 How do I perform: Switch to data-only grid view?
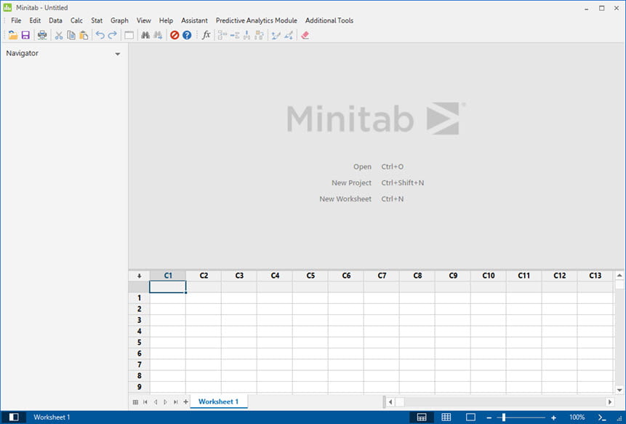tap(446, 417)
